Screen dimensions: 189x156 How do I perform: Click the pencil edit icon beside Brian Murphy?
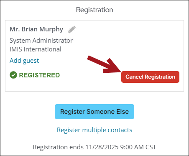(72, 29)
